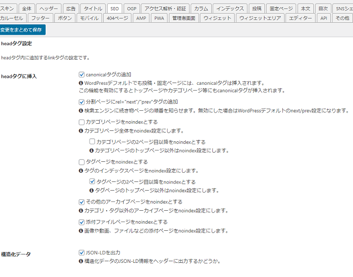Select the SEO tab
The image size is (353, 277).
click(x=115, y=9)
